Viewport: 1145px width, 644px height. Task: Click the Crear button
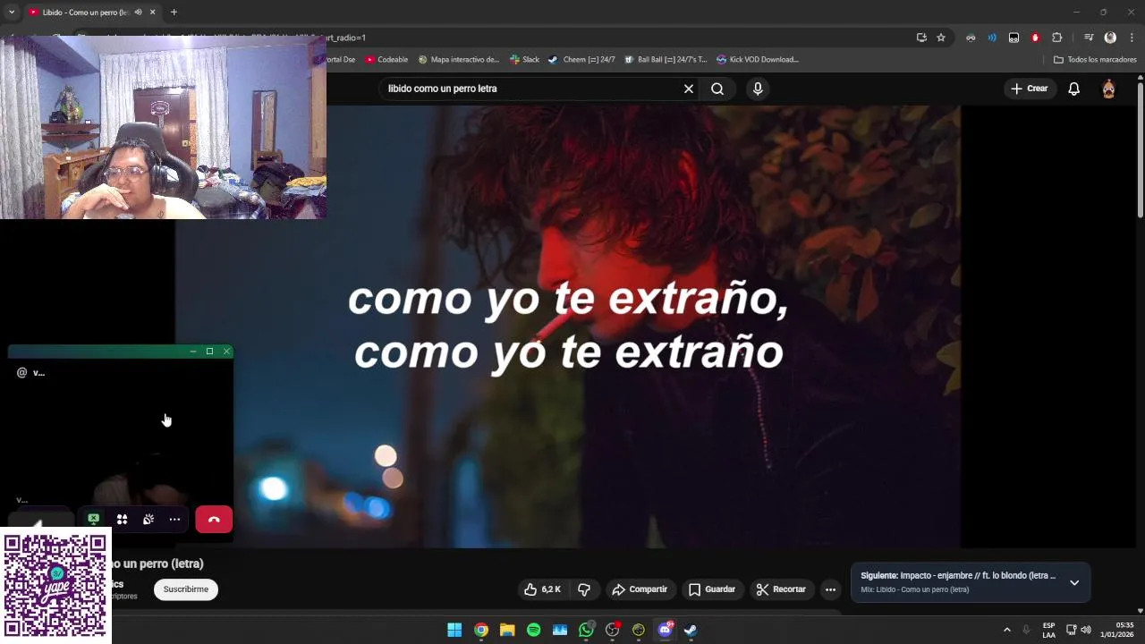pos(1029,89)
